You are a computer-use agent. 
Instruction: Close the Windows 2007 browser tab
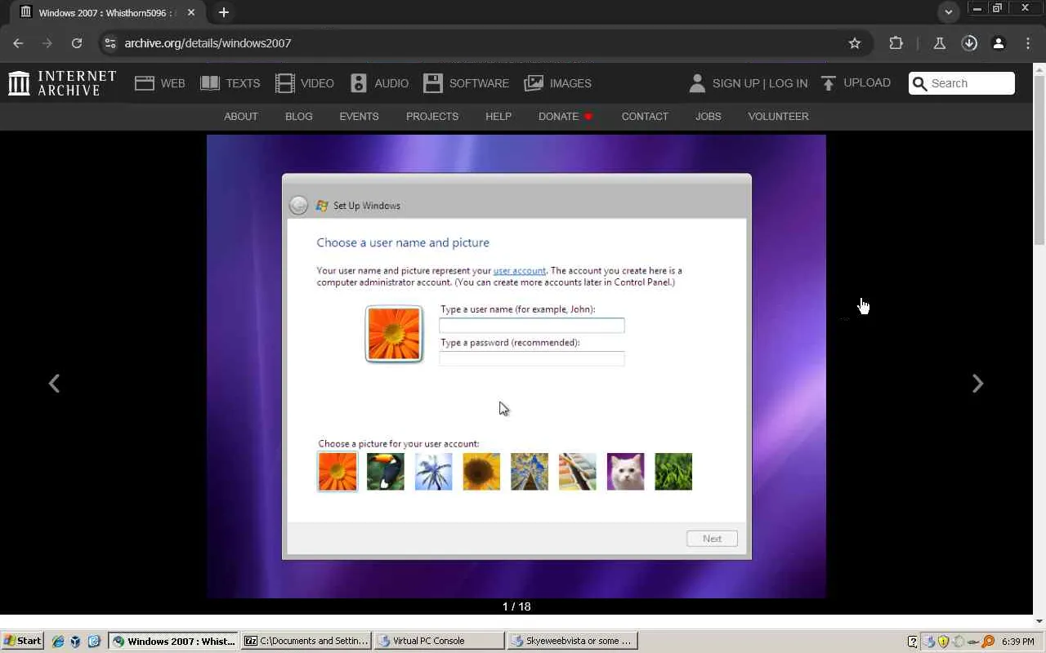coord(191,12)
